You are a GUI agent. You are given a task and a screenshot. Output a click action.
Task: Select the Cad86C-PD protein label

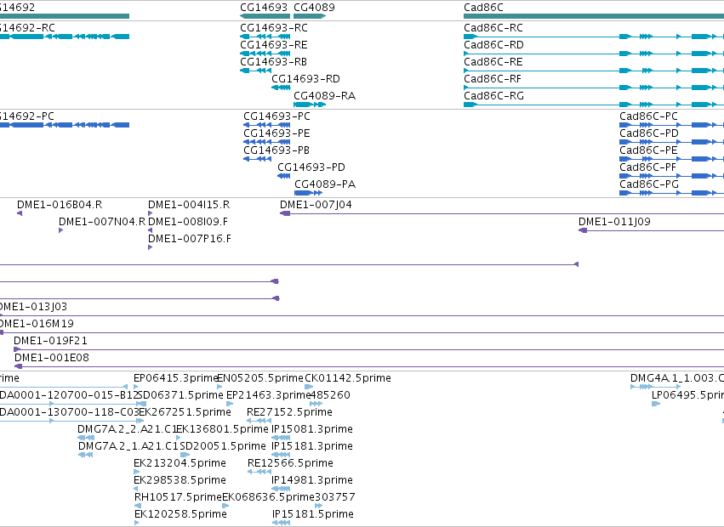[x=649, y=133]
